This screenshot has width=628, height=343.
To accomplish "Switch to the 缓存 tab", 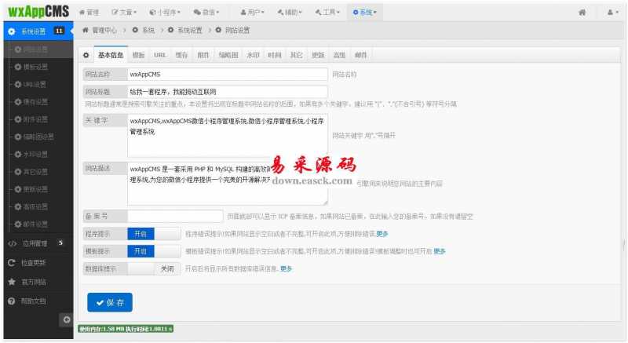I will (x=181, y=55).
